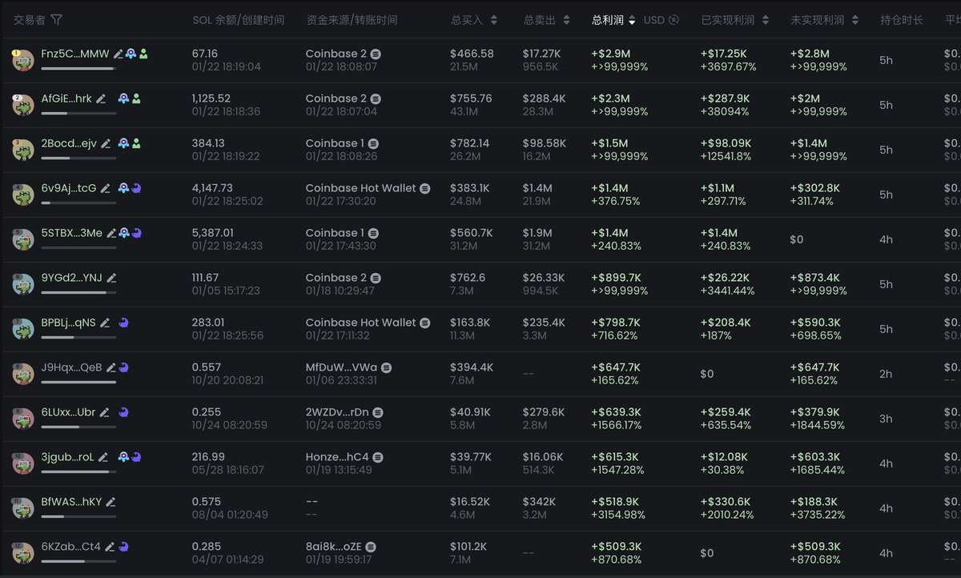
Task: Click the 持仓时长 column header
Action: [x=902, y=20]
